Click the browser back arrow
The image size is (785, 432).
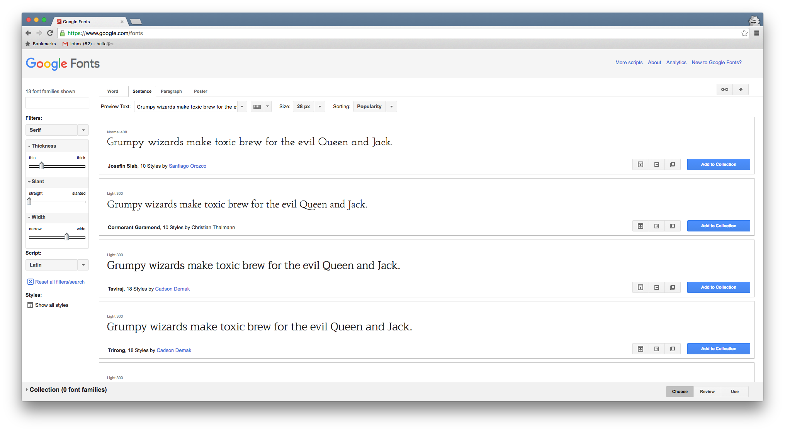point(28,33)
